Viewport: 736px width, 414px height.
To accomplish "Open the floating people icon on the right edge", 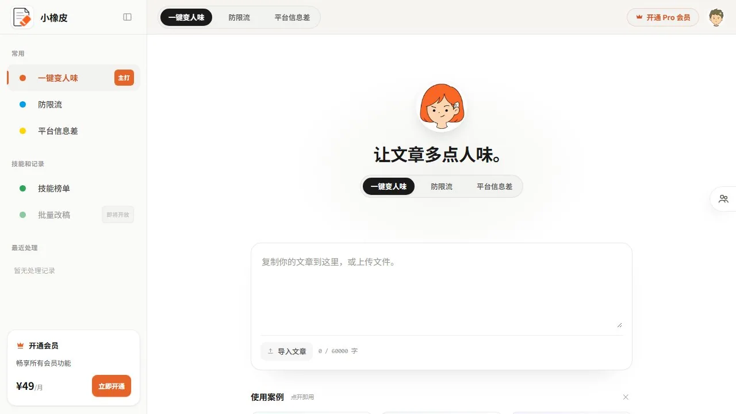I will click(x=723, y=199).
